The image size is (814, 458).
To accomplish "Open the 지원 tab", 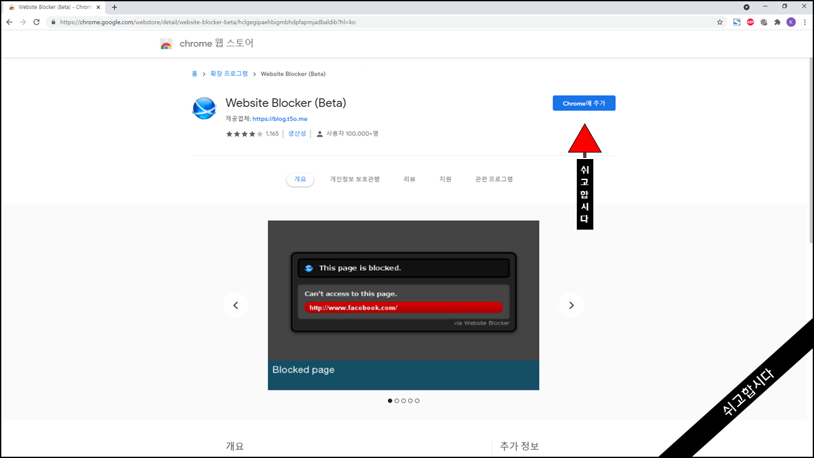I will click(x=445, y=179).
